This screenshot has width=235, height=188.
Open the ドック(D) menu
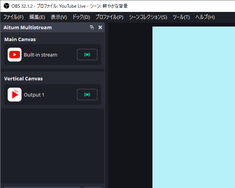[81, 17]
